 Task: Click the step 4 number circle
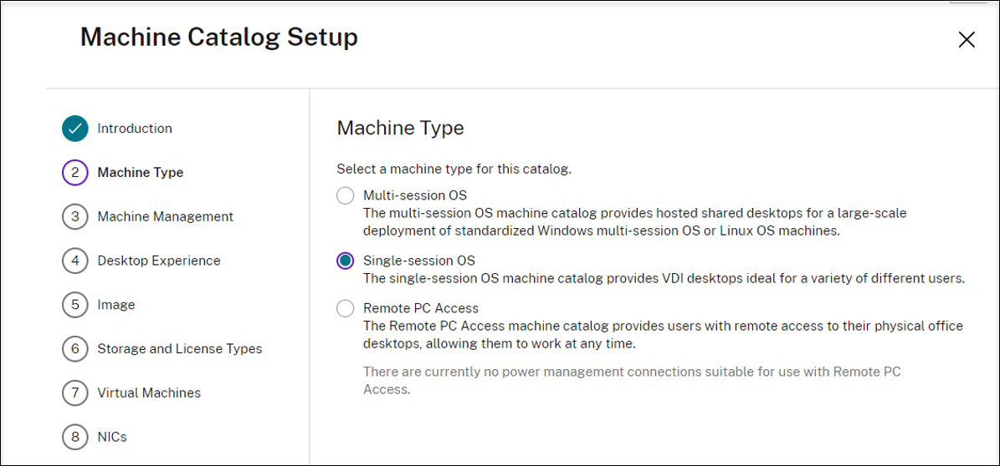75,261
